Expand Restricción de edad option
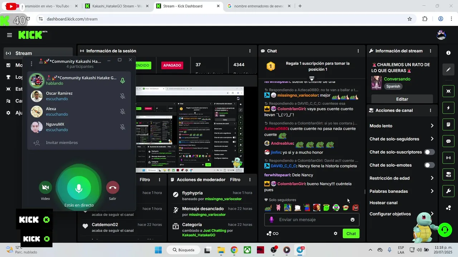The image size is (458, 257). pos(402,178)
